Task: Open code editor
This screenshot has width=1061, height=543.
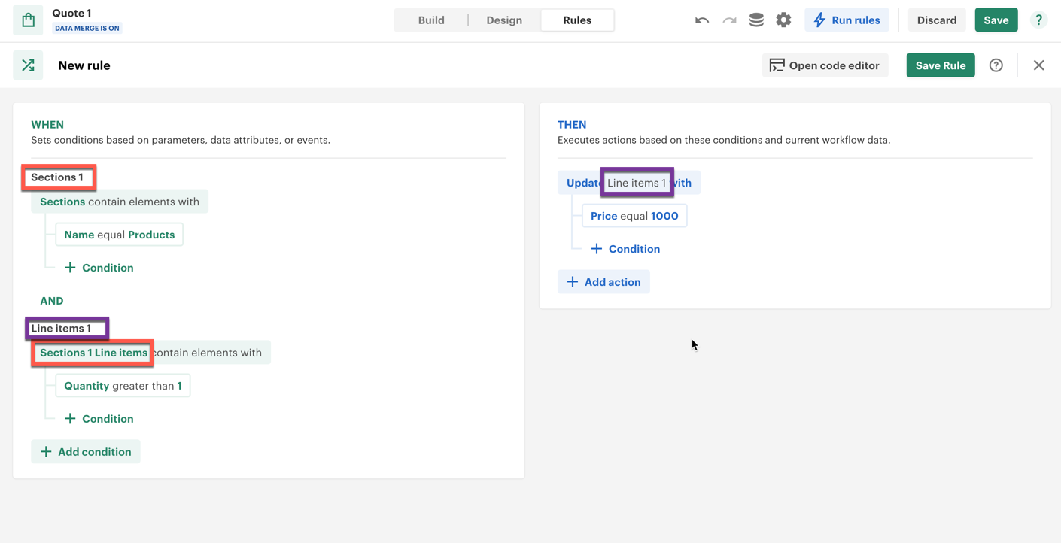Action: pyautogui.click(x=825, y=65)
